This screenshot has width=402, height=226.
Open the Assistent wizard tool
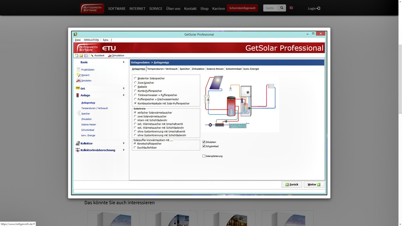click(97, 55)
